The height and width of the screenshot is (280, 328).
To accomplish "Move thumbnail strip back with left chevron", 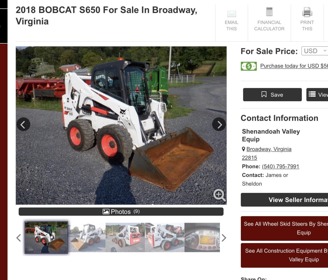I will [x=18, y=238].
